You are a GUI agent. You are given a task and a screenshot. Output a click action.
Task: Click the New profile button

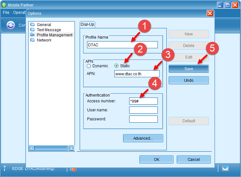point(189,34)
